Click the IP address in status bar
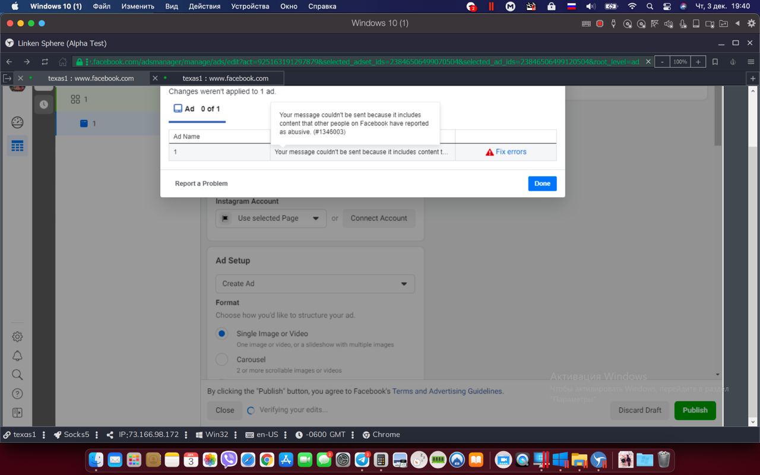 pyautogui.click(x=142, y=435)
